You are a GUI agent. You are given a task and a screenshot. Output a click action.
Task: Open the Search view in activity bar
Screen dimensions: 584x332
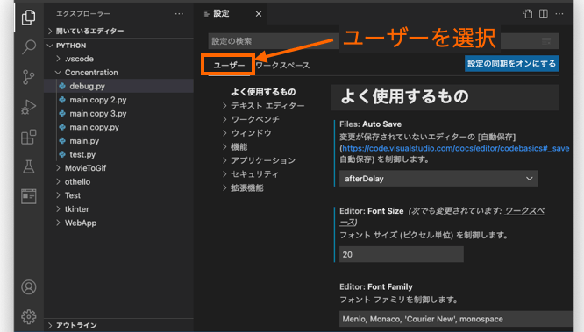click(29, 47)
